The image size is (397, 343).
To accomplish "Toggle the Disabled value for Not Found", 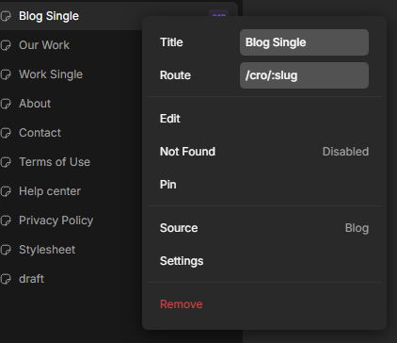I will (345, 152).
